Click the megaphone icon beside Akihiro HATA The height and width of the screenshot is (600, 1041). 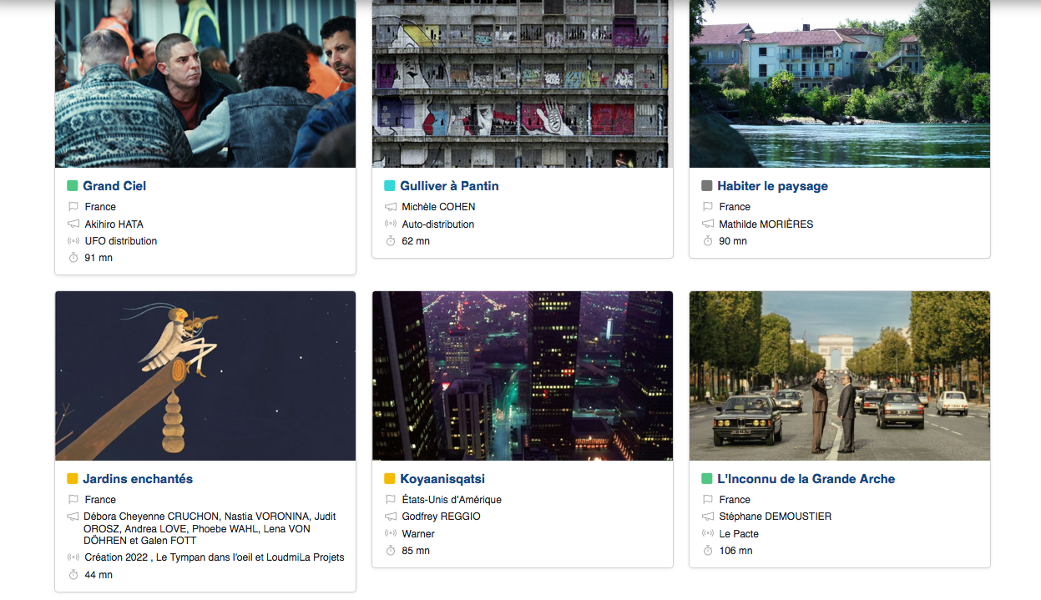click(73, 224)
